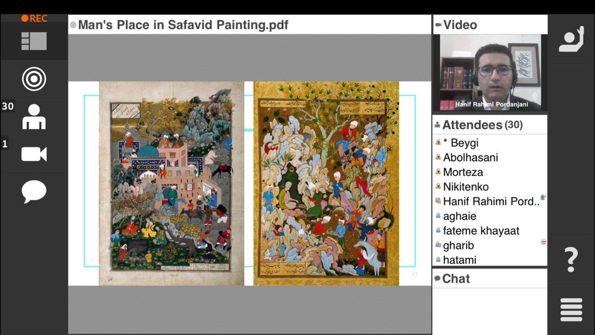Click user icon next to aghaie
Viewport: 595px width, 335px height.
click(439, 216)
